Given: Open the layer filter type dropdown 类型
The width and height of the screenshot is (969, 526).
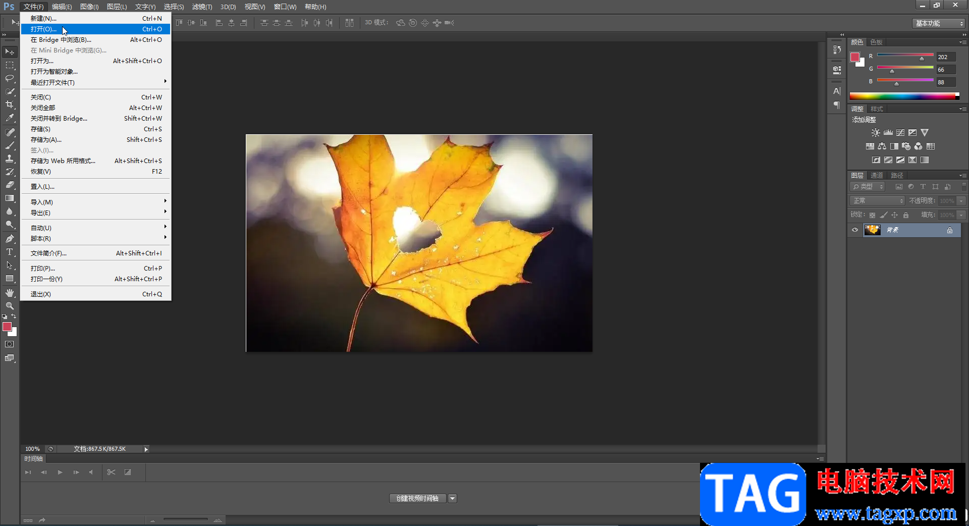Looking at the screenshot, I should tap(868, 187).
